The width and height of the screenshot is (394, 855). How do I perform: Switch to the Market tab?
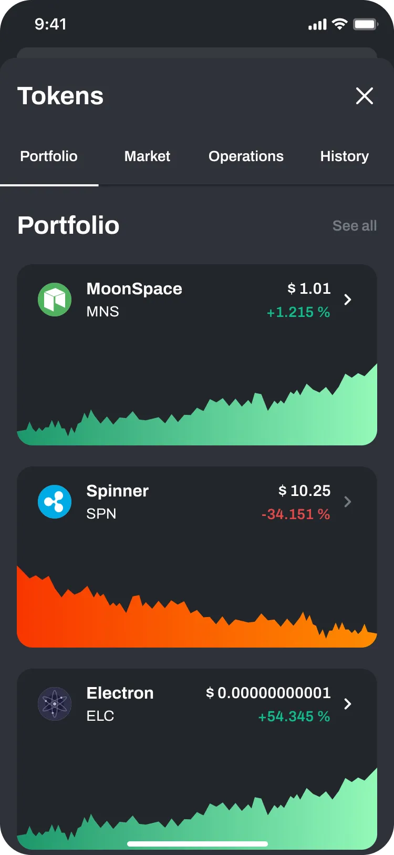coord(147,156)
